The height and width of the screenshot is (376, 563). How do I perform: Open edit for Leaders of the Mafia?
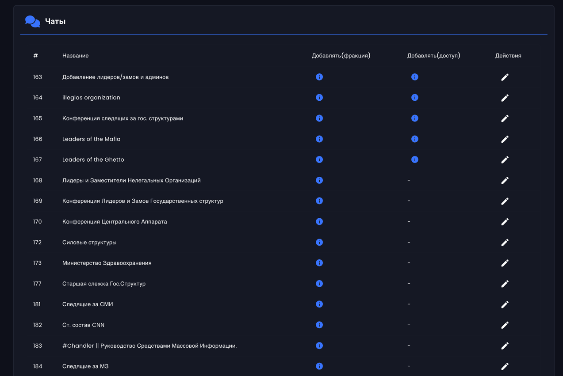505,139
